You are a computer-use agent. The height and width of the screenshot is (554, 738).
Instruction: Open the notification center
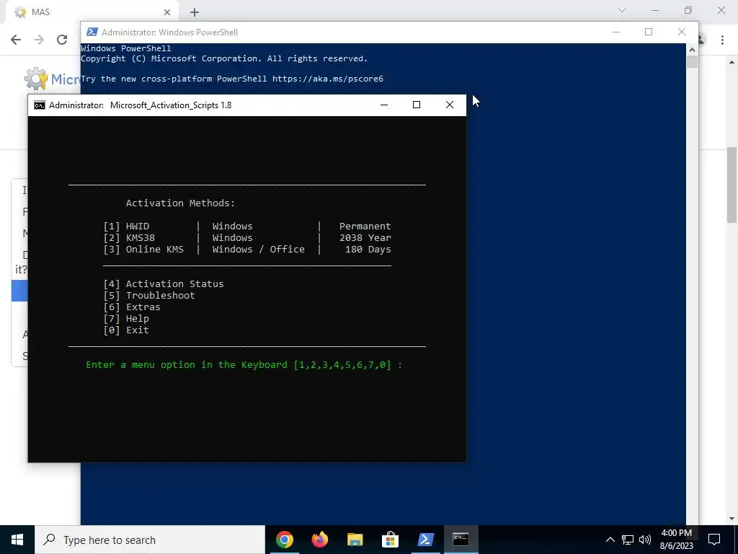(x=714, y=540)
